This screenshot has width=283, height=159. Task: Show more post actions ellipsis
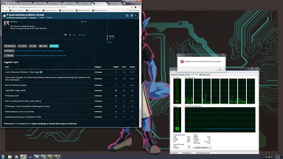pyautogui.click(x=74, y=35)
